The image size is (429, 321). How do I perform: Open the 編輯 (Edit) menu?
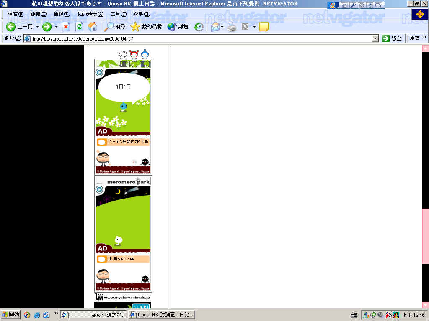(x=39, y=14)
